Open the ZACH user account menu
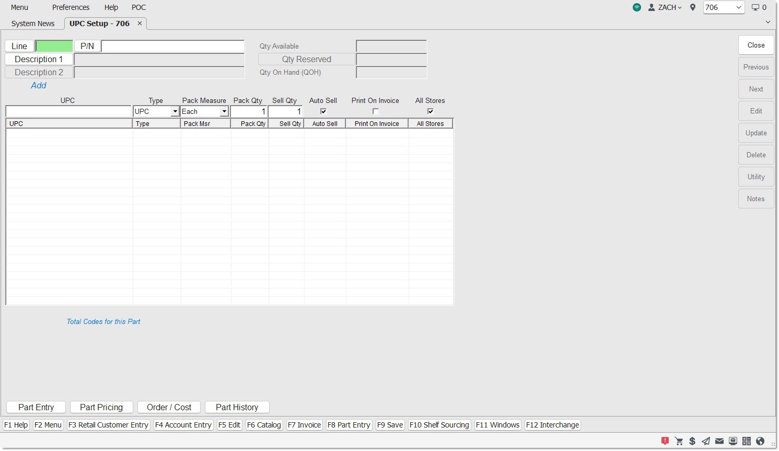 [x=665, y=7]
